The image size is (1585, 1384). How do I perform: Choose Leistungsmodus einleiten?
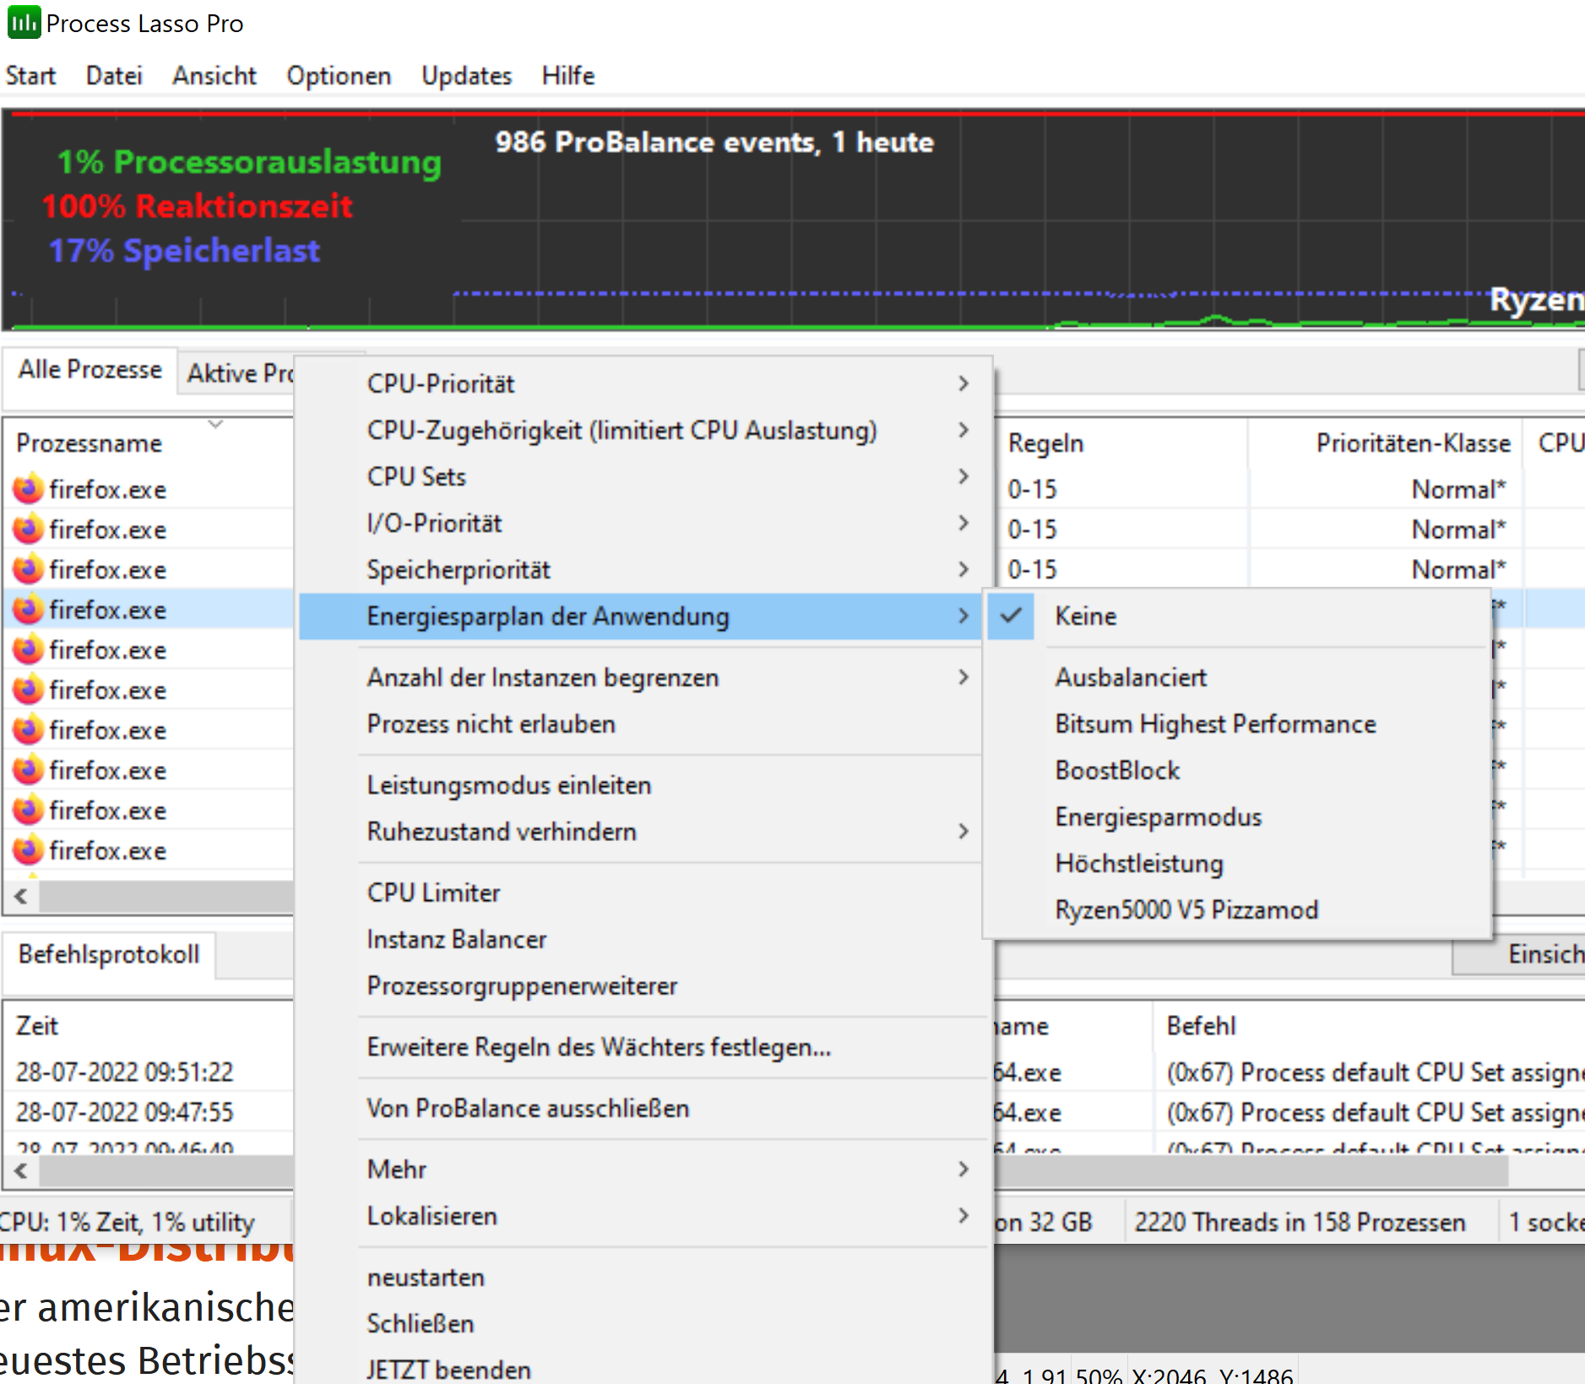pyautogui.click(x=642, y=785)
